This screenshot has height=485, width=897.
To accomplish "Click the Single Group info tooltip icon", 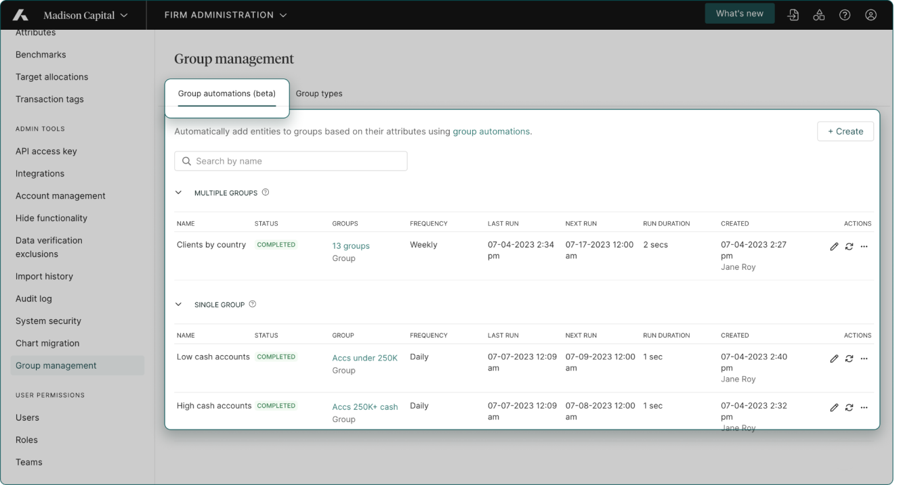I will pos(253,304).
